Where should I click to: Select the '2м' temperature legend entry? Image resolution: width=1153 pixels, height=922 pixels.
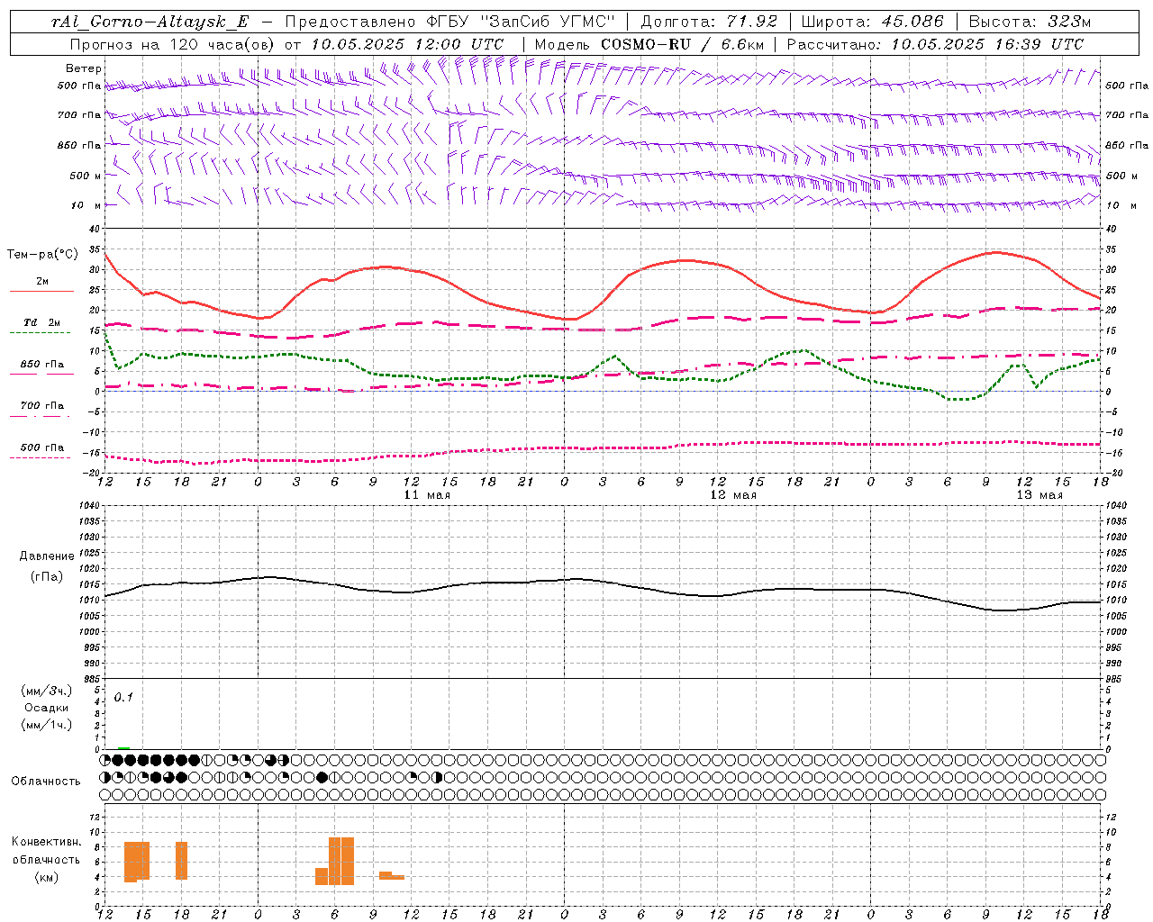coord(42,282)
